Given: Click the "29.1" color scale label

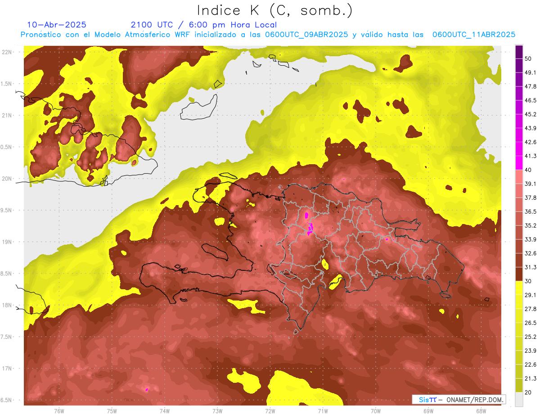Looking at the screenshot, I should pos(531,295).
